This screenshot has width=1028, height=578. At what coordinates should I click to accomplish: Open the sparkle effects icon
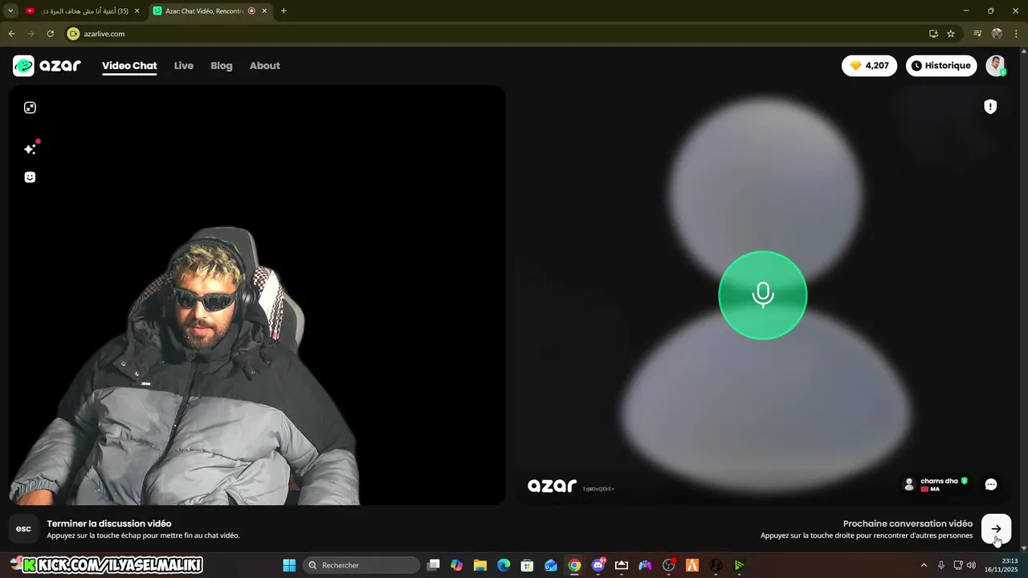point(31,149)
